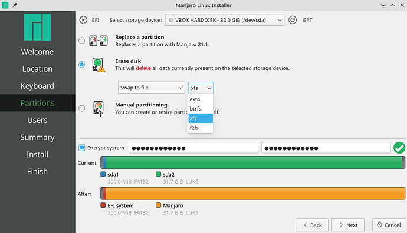Toggle the Encrypt system checkbox
This screenshot has width=407, height=233.
coord(82,148)
